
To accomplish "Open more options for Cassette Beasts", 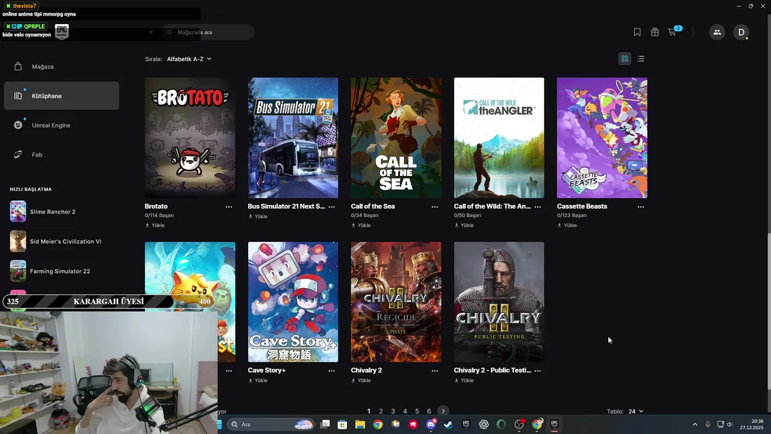I will [x=641, y=207].
